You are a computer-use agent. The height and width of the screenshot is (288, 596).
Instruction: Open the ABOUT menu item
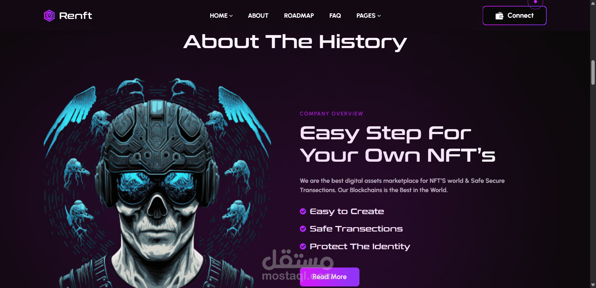258,16
